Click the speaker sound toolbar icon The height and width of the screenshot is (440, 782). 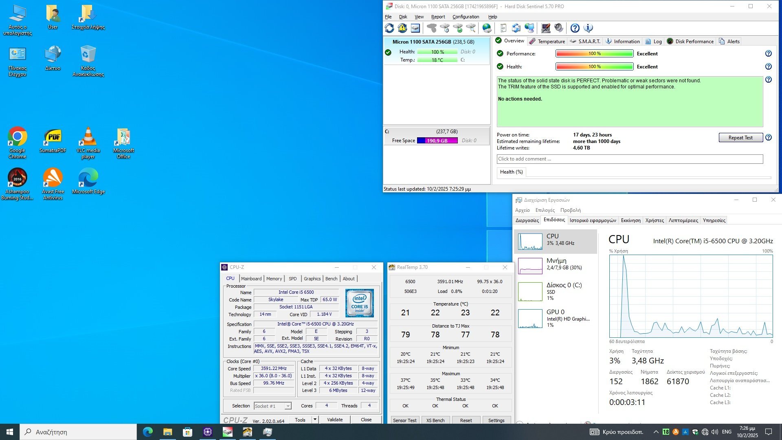click(559, 28)
